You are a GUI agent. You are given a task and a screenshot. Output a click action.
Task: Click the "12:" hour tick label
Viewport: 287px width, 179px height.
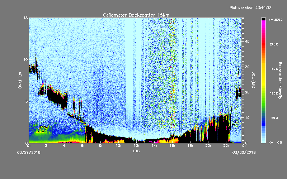[x=136, y=146]
